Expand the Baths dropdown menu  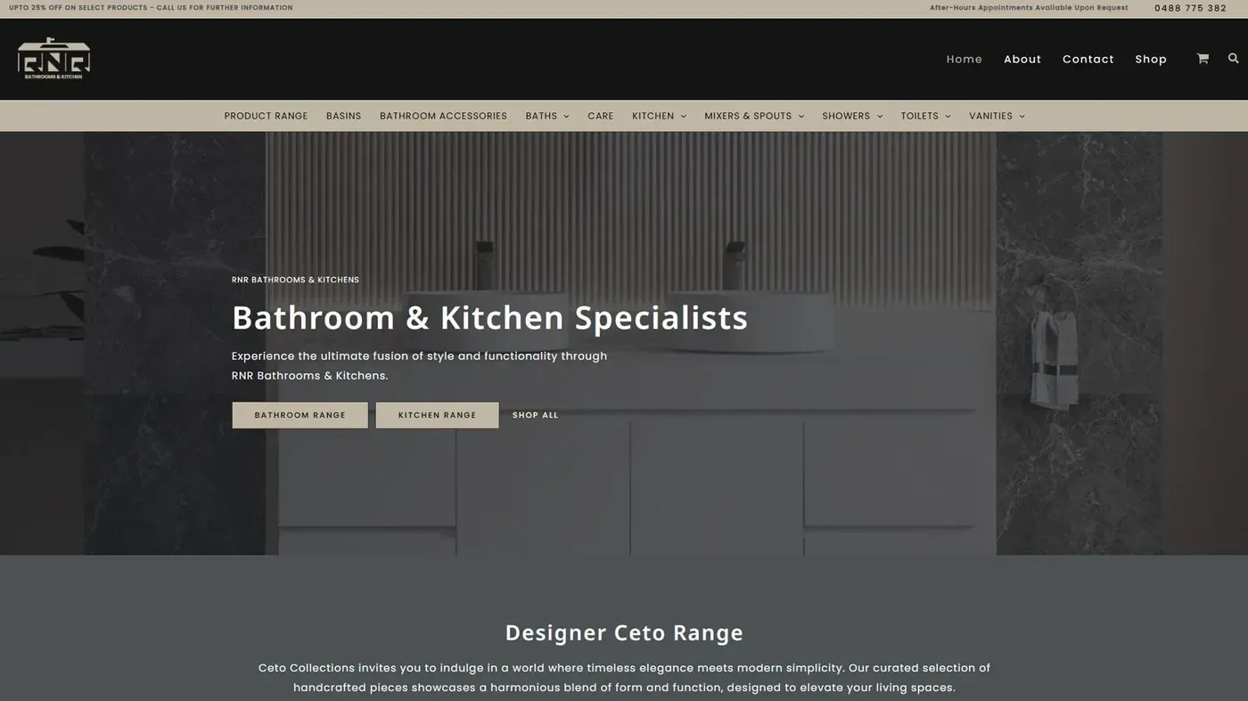pos(547,116)
